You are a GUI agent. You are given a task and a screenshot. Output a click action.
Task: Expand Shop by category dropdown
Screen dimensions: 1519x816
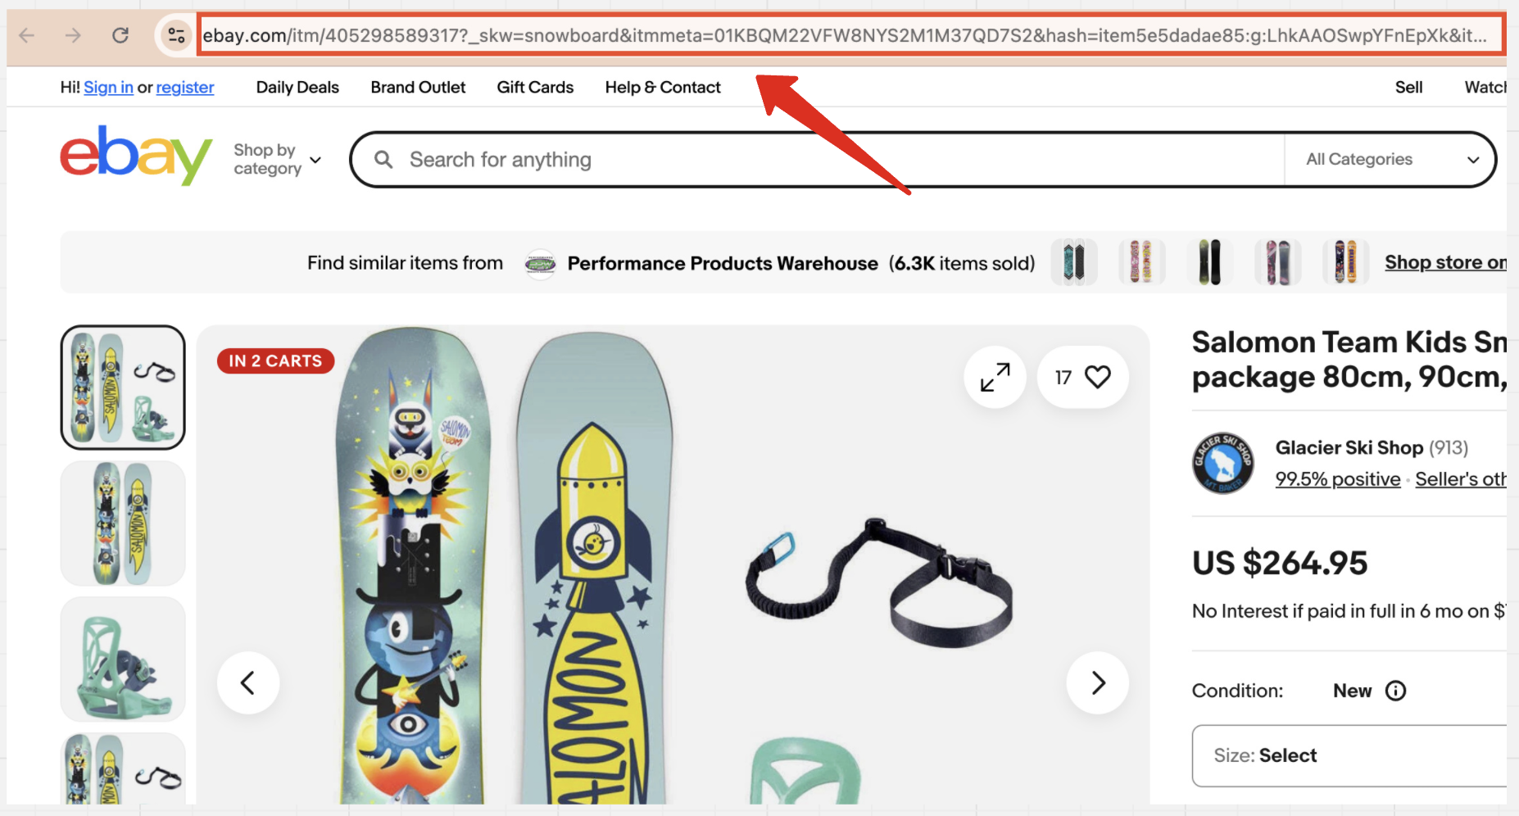[x=277, y=160]
